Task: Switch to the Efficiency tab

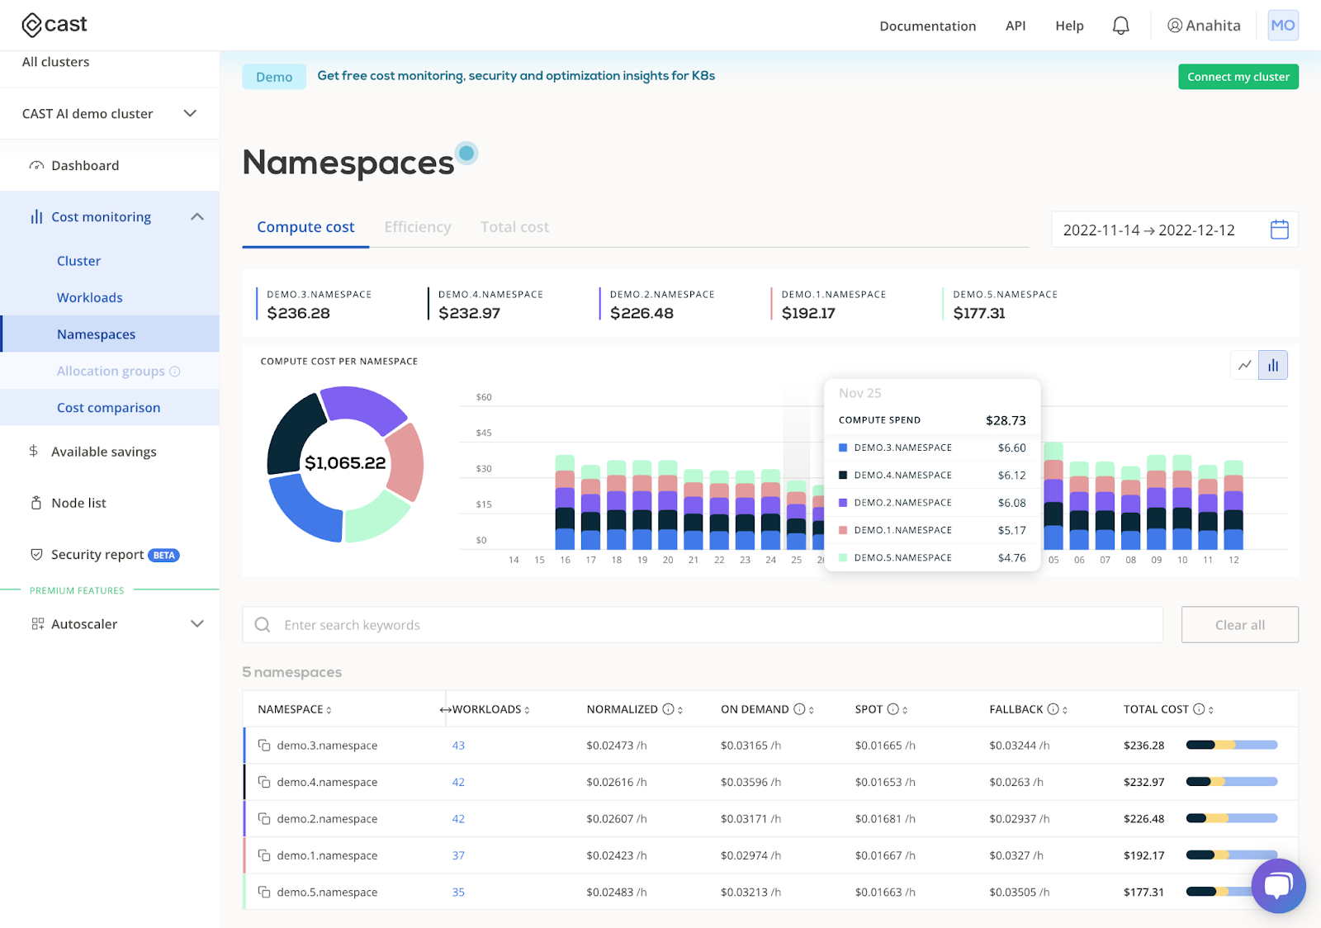Action: coord(417,227)
